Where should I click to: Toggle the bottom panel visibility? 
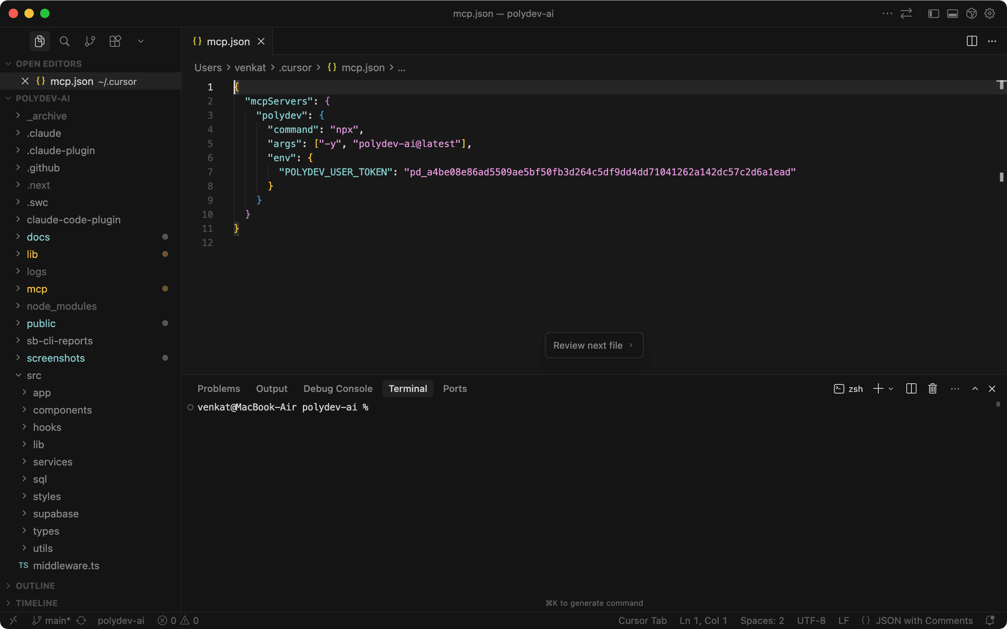(x=952, y=13)
